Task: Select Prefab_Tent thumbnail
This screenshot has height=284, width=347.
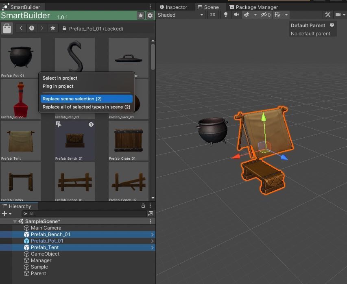Action: [x=21, y=140]
